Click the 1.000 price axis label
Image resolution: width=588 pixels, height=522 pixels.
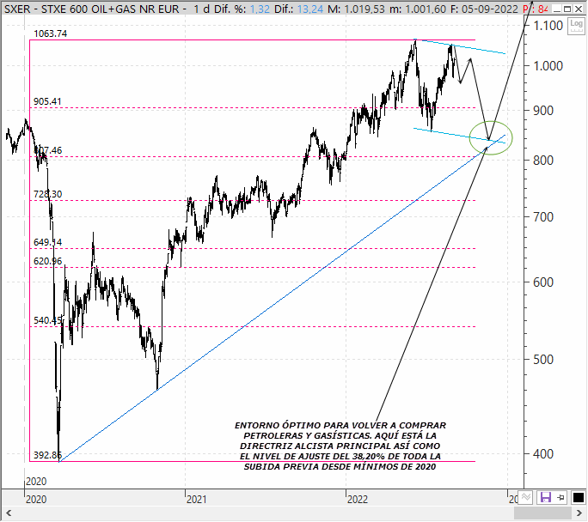point(548,66)
